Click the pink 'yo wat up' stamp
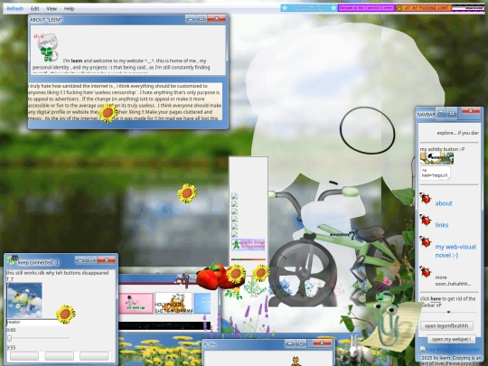Screen dimensions: 488x366 136,303
